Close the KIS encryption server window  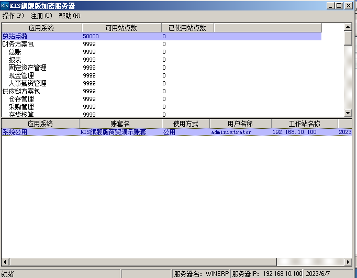click(x=349, y=5)
